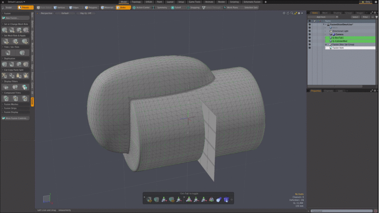The height and width of the screenshot is (213, 379).
Task: Click the first Trim / Un-Trim icon
Action: (x=8, y=53)
